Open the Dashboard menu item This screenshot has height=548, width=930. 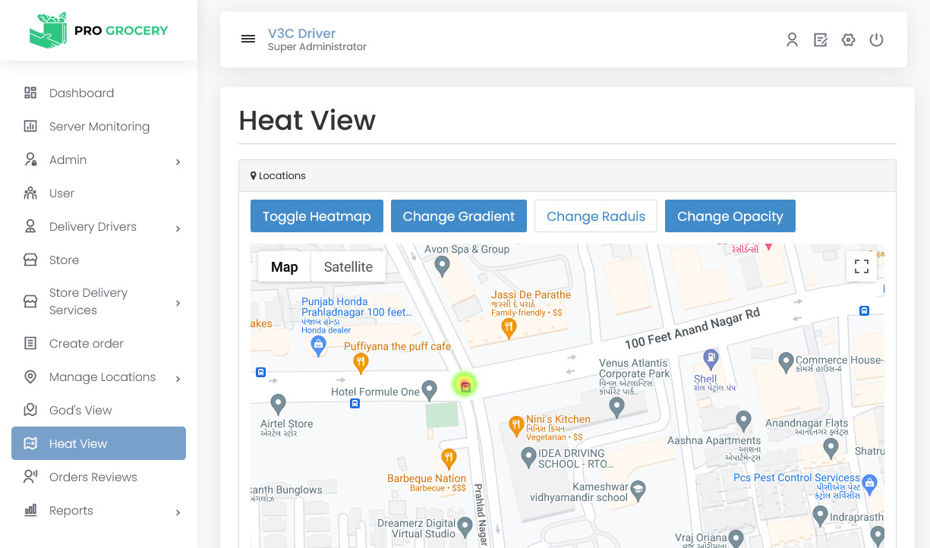tap(99, 93)
